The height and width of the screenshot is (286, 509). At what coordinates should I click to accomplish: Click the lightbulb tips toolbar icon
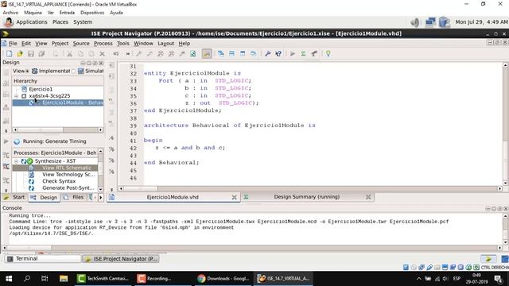click(328, 54)
